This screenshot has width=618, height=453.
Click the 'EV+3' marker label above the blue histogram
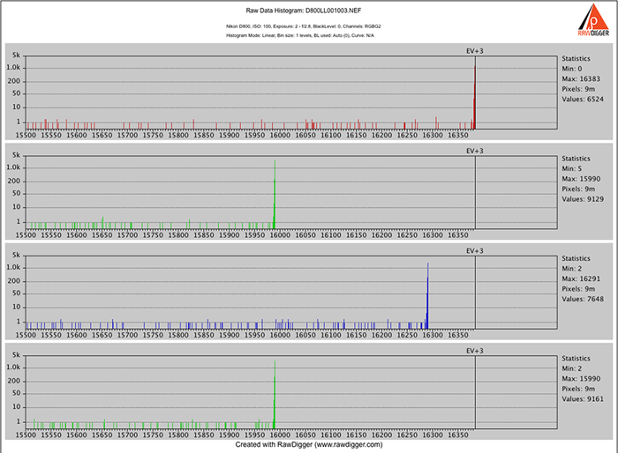click(475, 251)
